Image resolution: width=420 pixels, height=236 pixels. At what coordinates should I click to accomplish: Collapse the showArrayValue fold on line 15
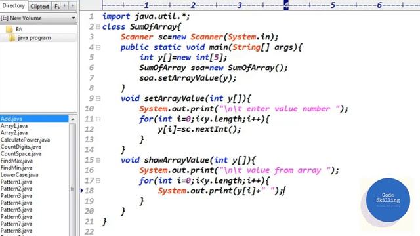coord(98,160)
